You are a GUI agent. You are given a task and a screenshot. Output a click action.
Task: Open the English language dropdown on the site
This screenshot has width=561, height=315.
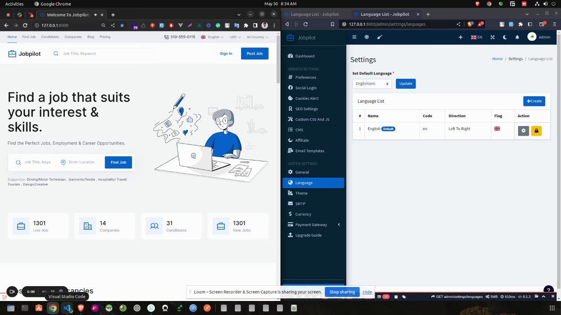(212, 37)
